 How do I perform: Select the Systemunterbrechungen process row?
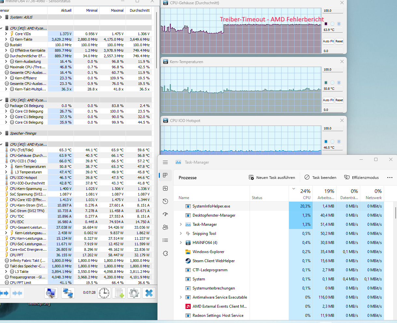pyautogui.click(x=279, y=288)
